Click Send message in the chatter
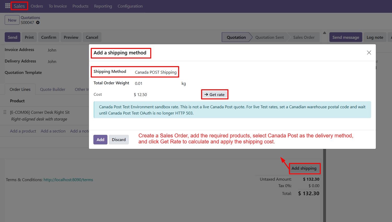The height and width of the screenshot is (222, 392). click(x=346, y=37)
